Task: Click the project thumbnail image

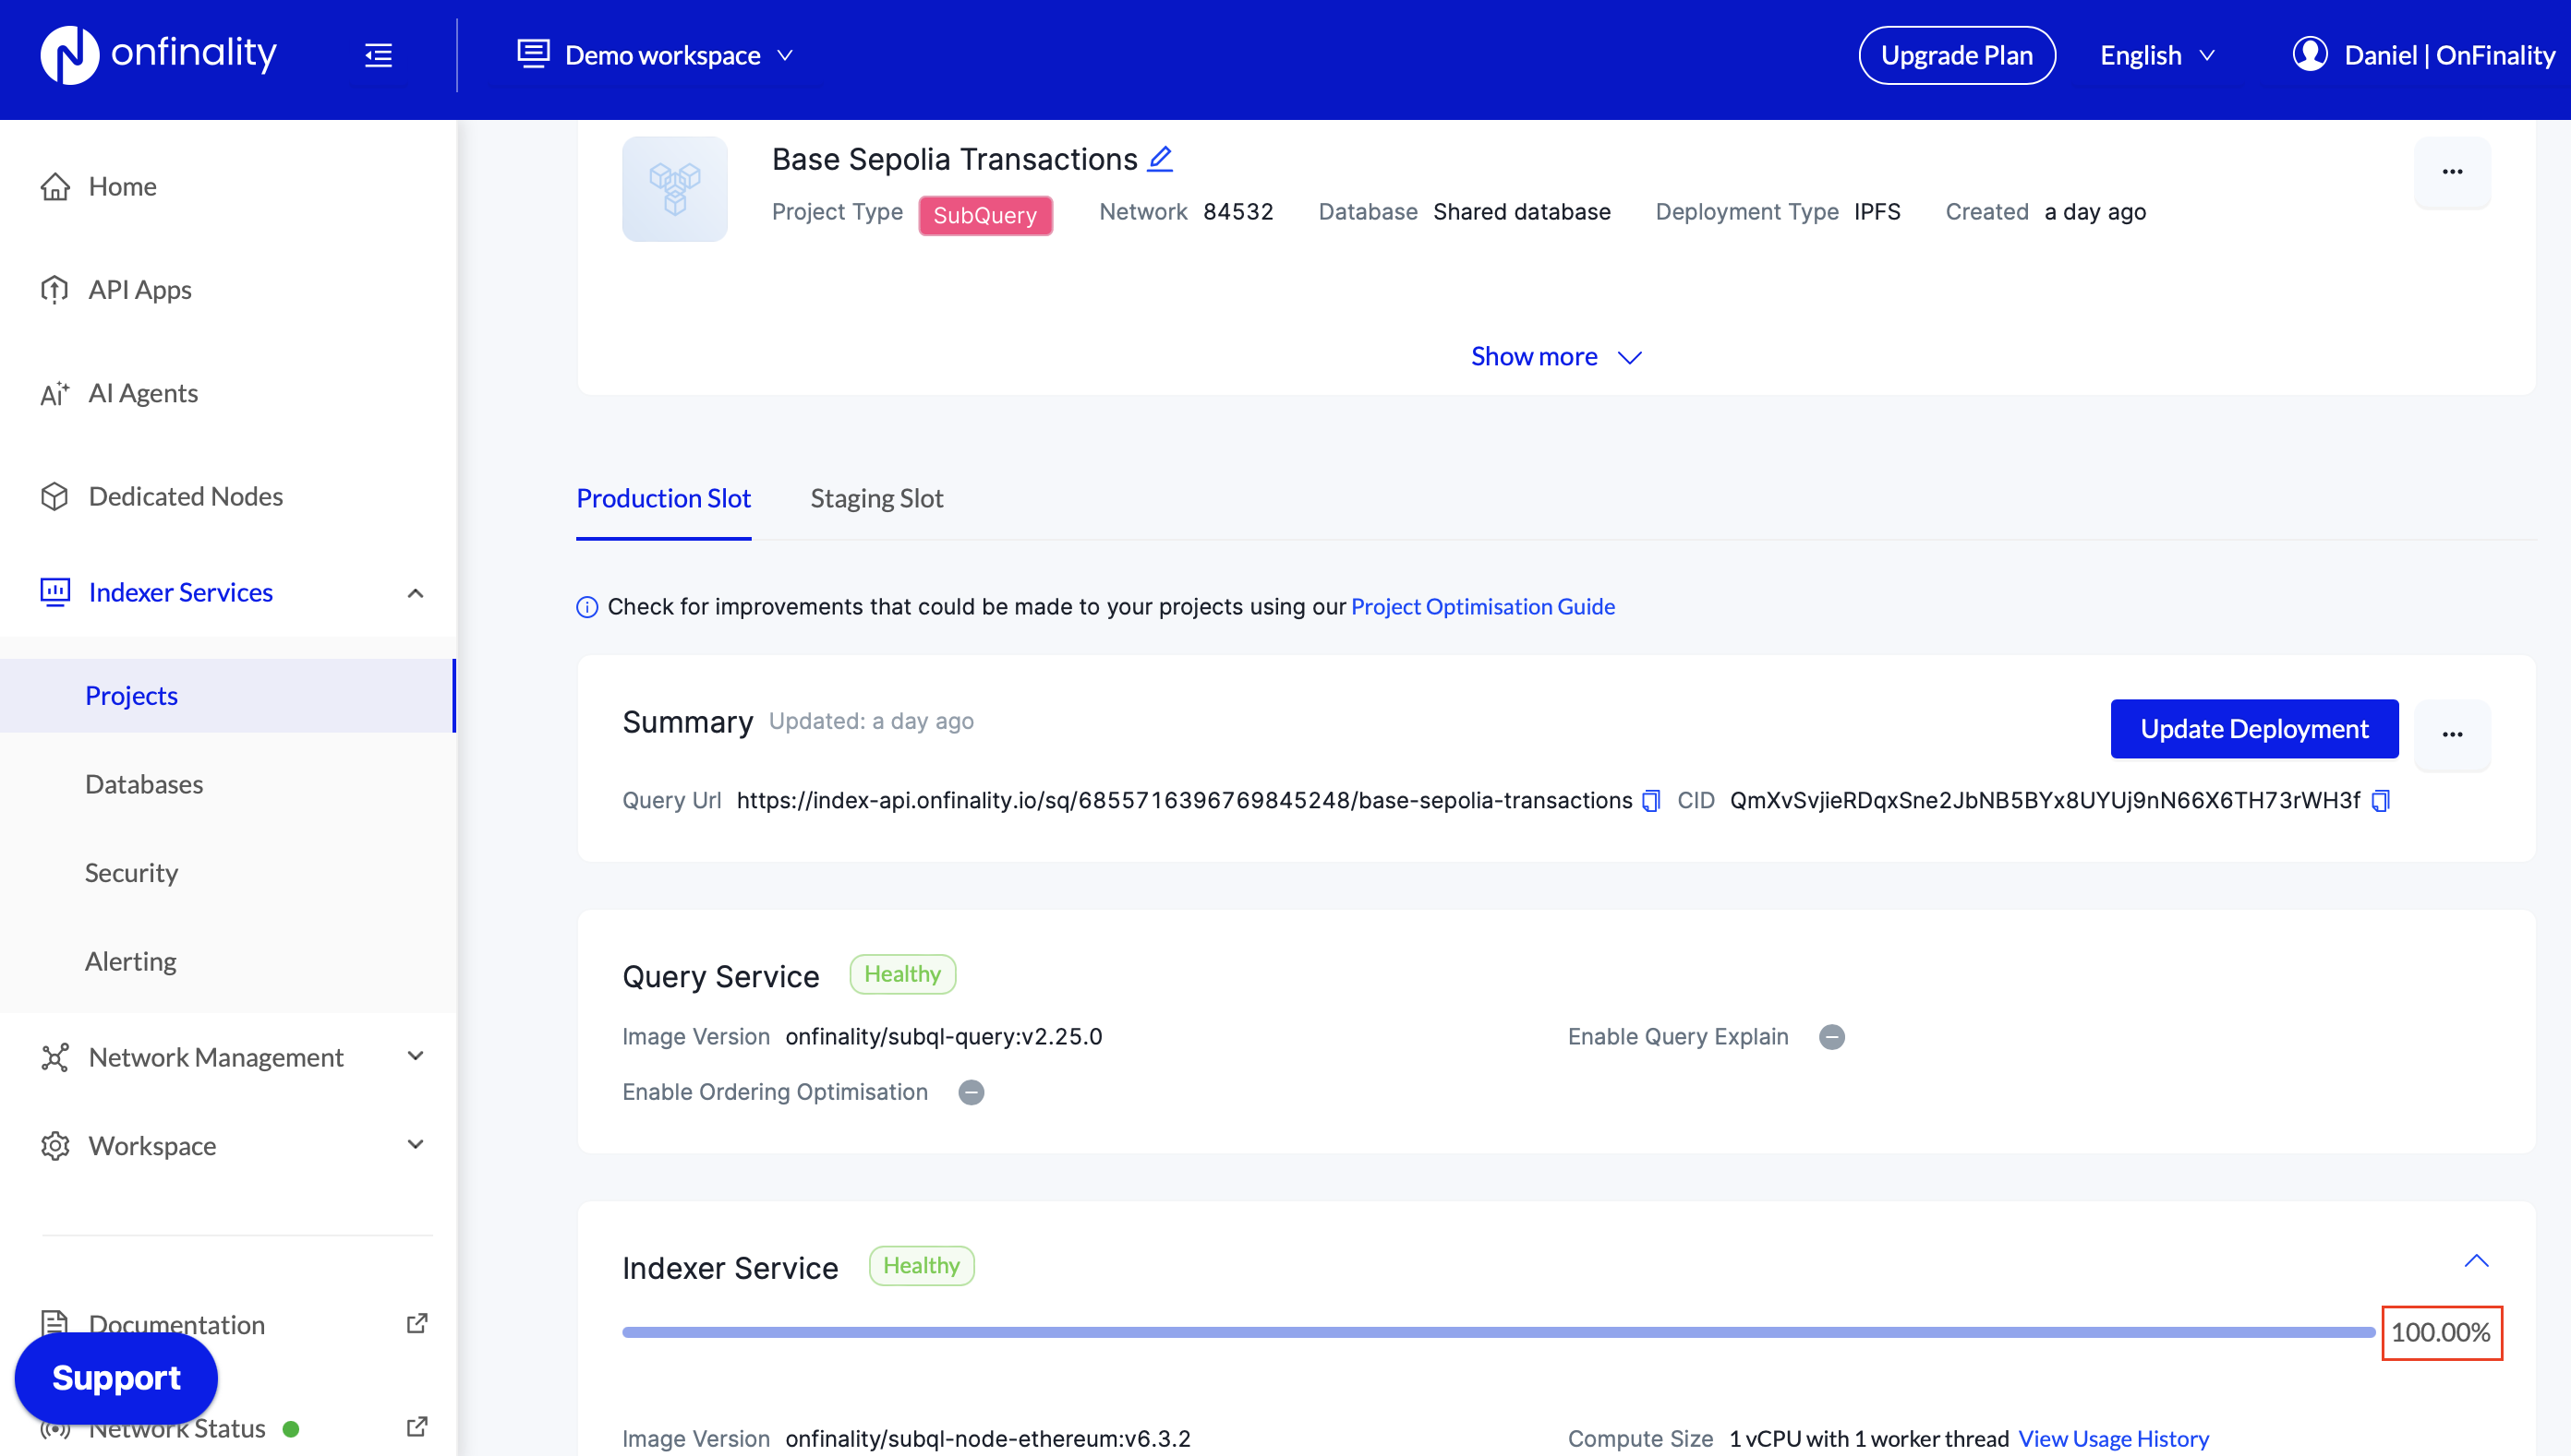Action: [x=674, y=188]
